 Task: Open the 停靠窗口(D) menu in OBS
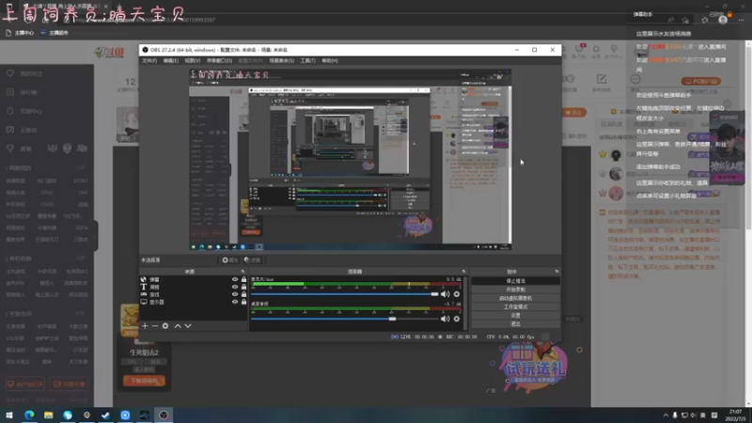click(219, 61)
